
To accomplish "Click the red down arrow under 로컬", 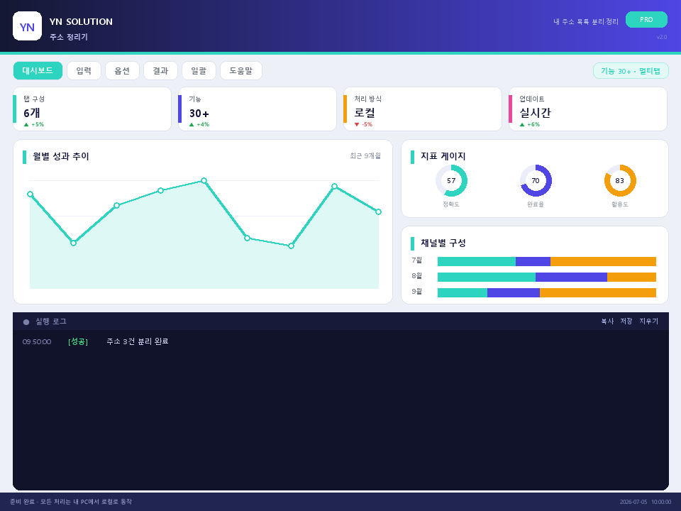I will pyautogui.click(x=357, y=125).
